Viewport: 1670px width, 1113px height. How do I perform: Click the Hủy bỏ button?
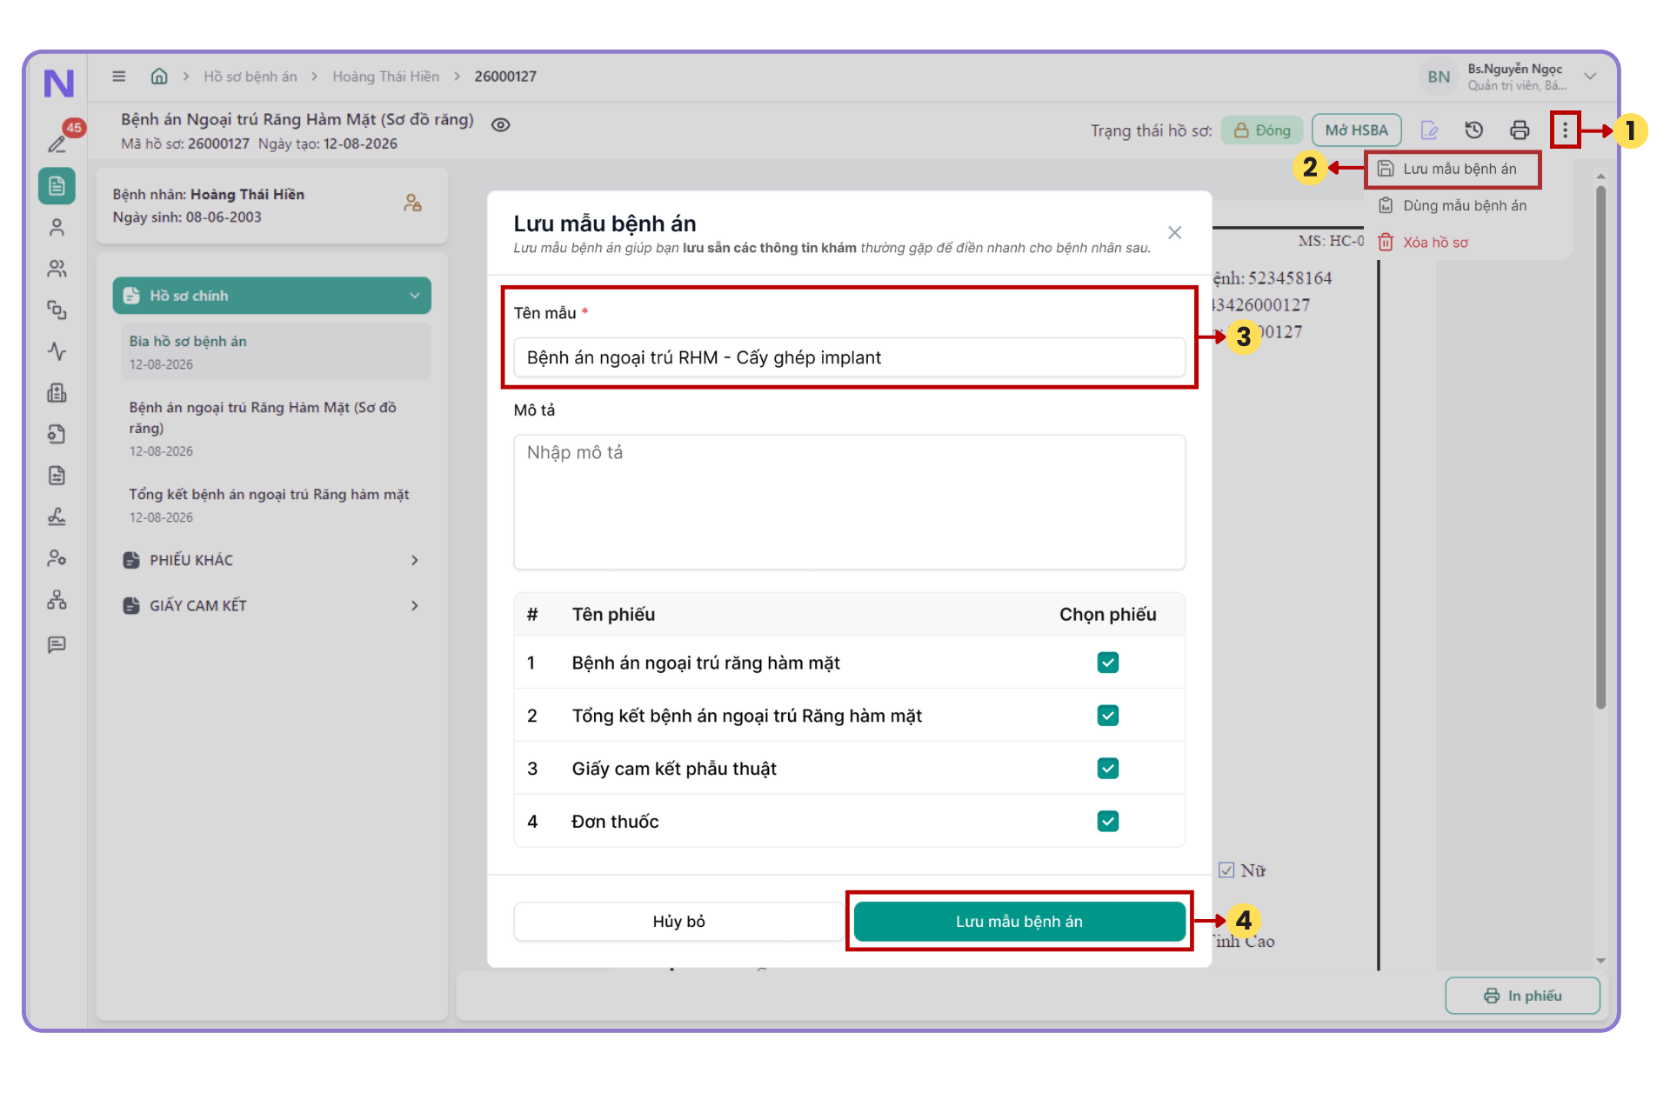coord(678,922)
